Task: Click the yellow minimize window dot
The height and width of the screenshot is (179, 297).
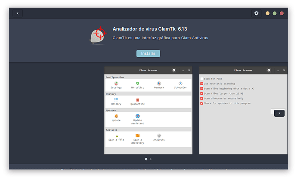Action: click(267, 13)
